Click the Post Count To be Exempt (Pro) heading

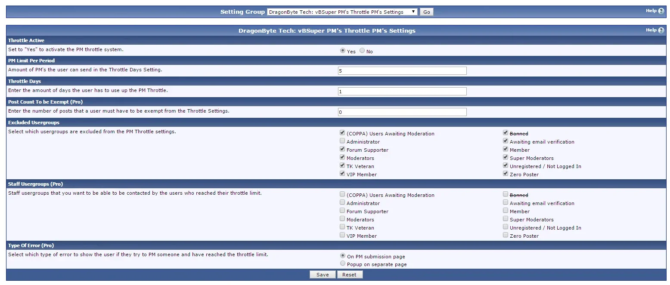[45, 102]
